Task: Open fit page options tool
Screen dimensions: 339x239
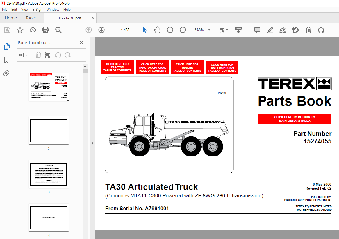Action: pos(223,30)
